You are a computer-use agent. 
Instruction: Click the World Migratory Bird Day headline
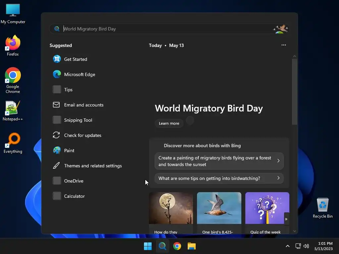(x=209, y=108)
